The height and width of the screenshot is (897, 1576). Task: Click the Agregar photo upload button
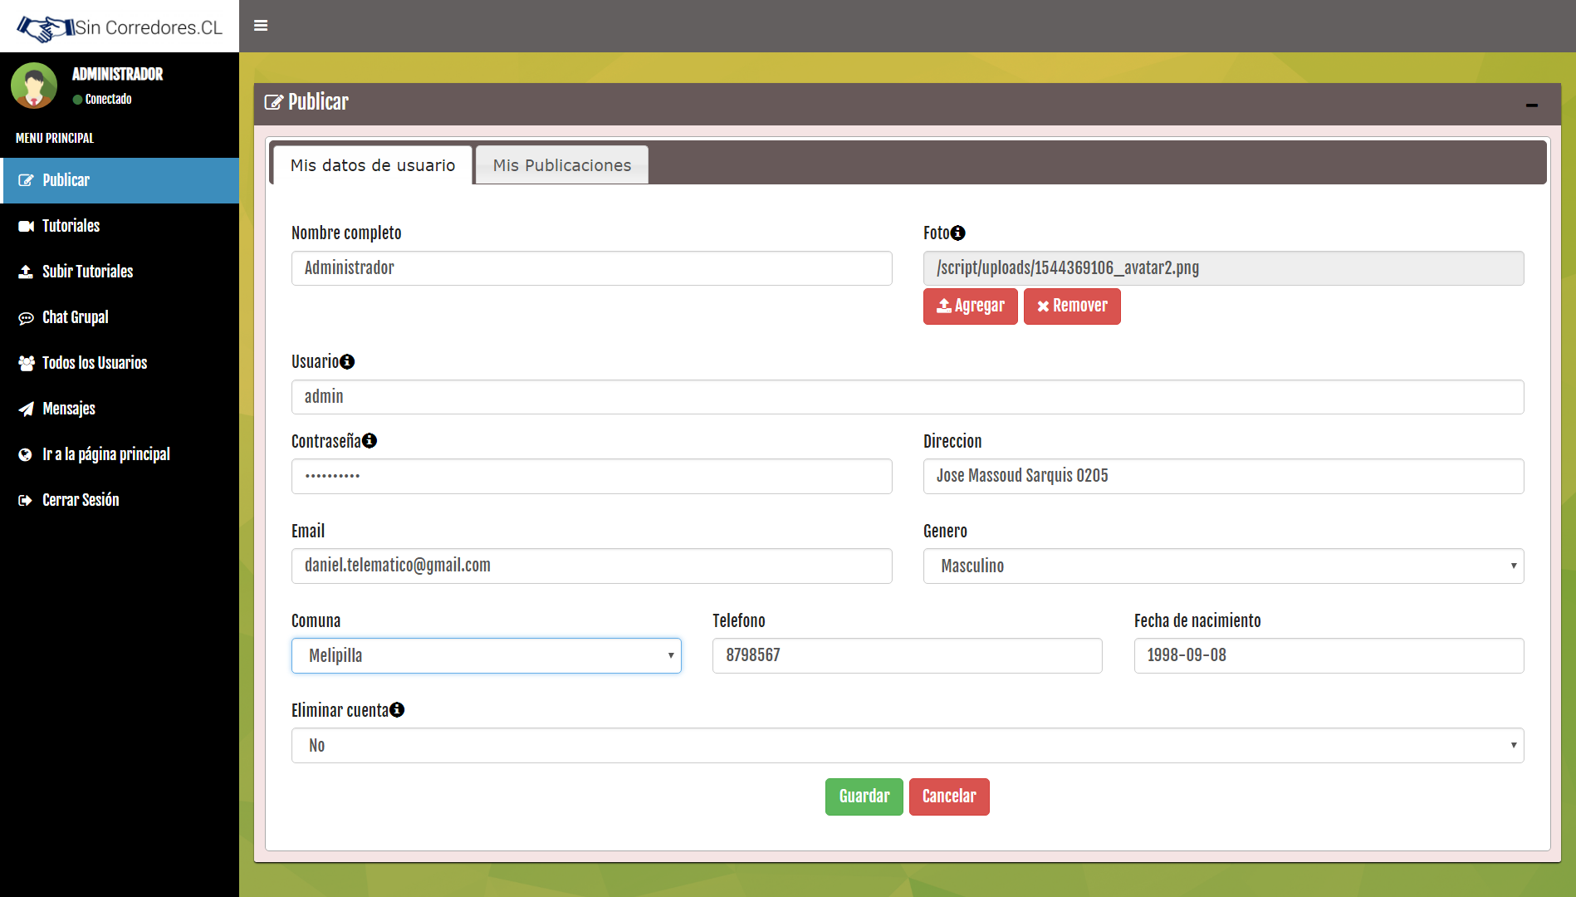970,306
